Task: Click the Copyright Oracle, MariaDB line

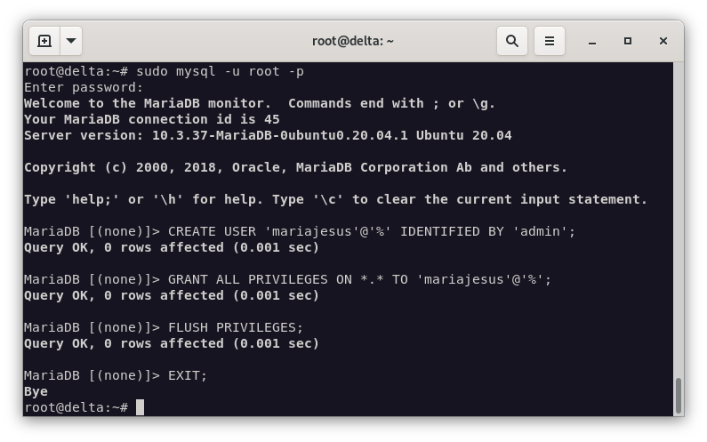Action: pos(295,167)
